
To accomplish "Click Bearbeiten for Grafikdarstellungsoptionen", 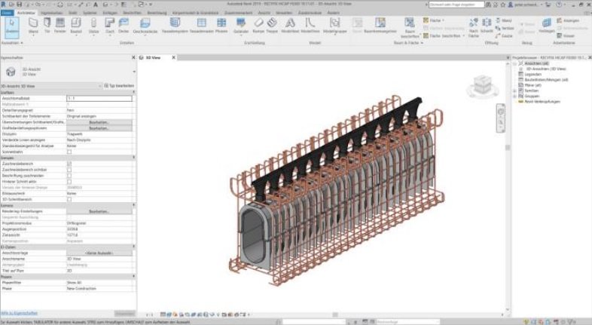I will [99, 128].
